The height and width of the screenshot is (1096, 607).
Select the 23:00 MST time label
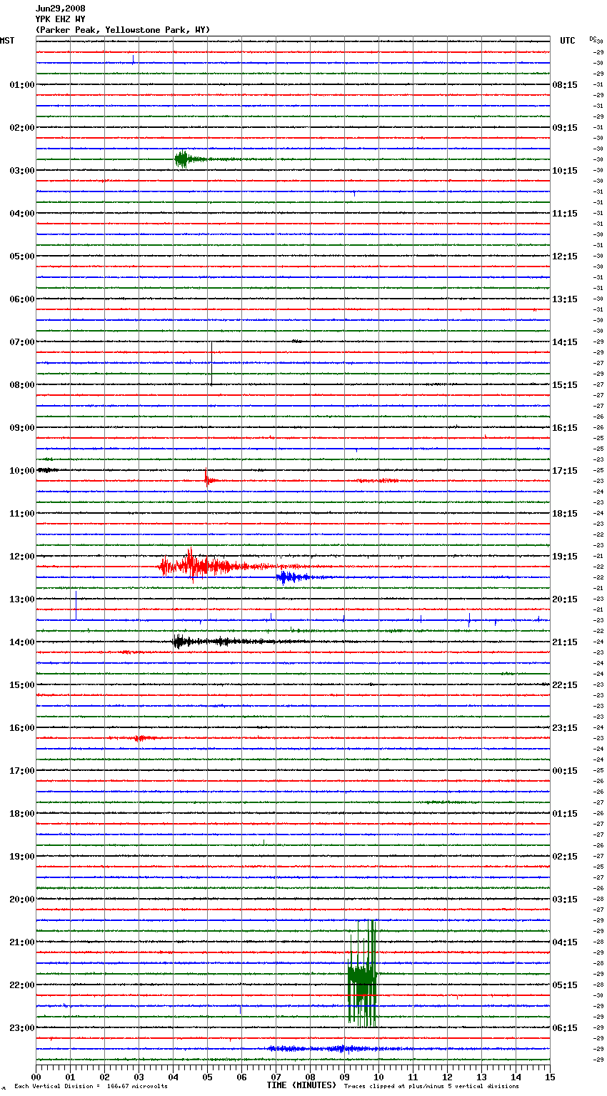[21, 1028]
